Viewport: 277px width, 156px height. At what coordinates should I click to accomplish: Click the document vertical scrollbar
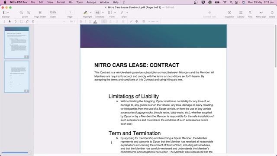(275, 46)
